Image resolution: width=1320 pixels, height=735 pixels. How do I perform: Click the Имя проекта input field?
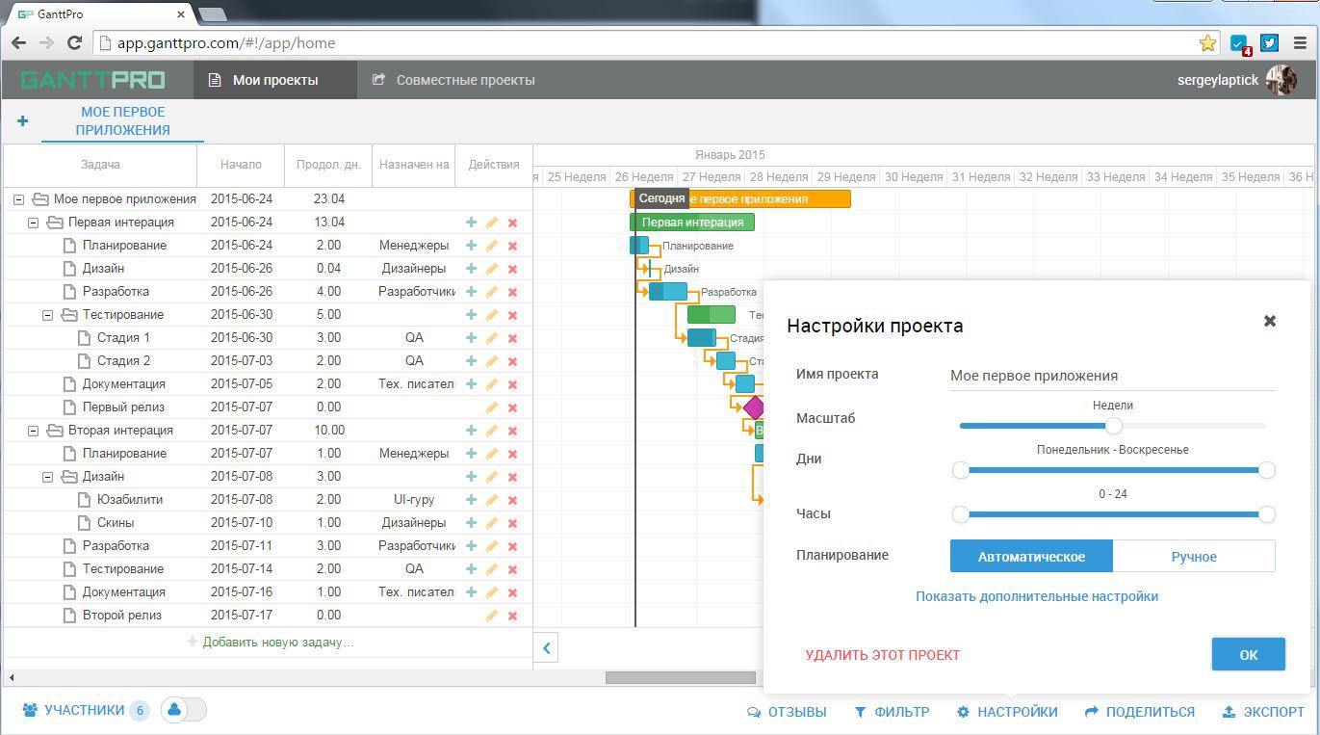[1113, 376]
